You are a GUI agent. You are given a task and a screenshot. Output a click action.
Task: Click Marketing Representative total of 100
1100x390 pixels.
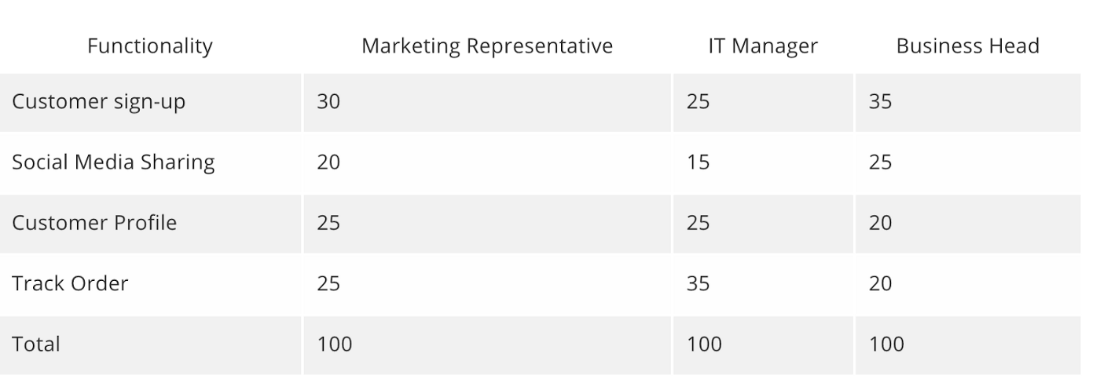335,344
